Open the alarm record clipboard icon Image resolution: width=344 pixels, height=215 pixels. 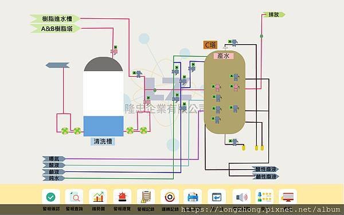pos(146,197)
